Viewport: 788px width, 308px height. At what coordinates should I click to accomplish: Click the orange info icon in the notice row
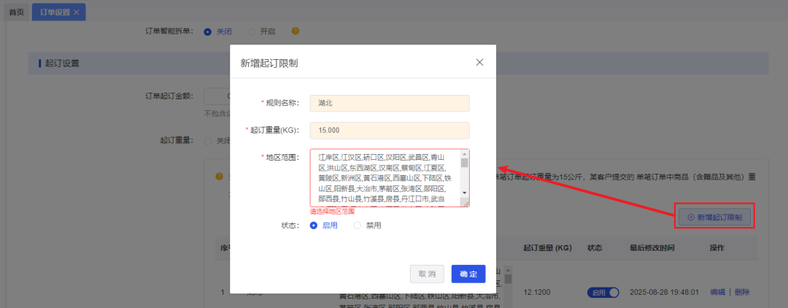coord(218,177)
